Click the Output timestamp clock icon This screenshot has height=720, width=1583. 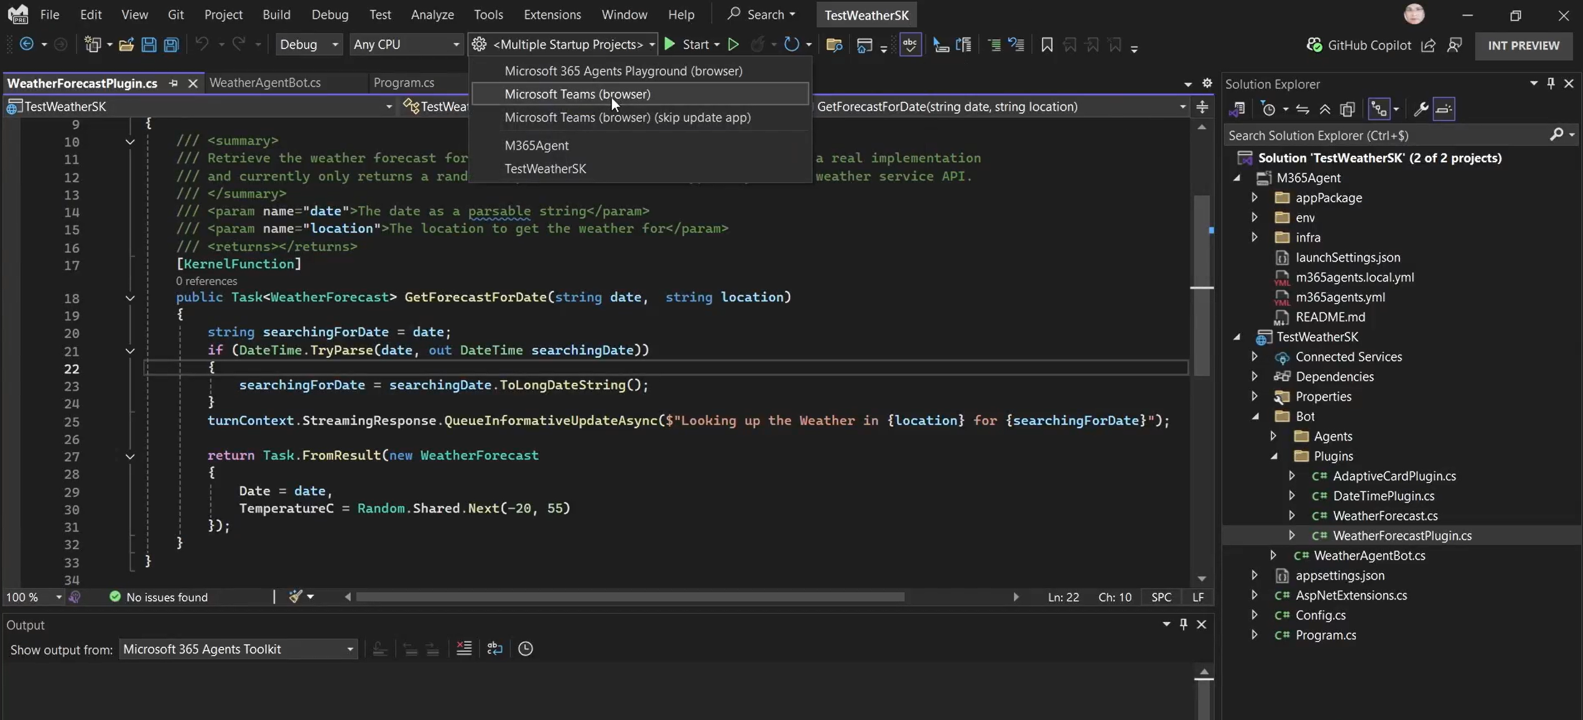point(526,649)
